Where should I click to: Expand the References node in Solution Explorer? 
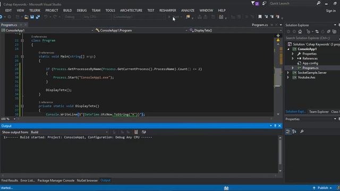click(293, 58)
